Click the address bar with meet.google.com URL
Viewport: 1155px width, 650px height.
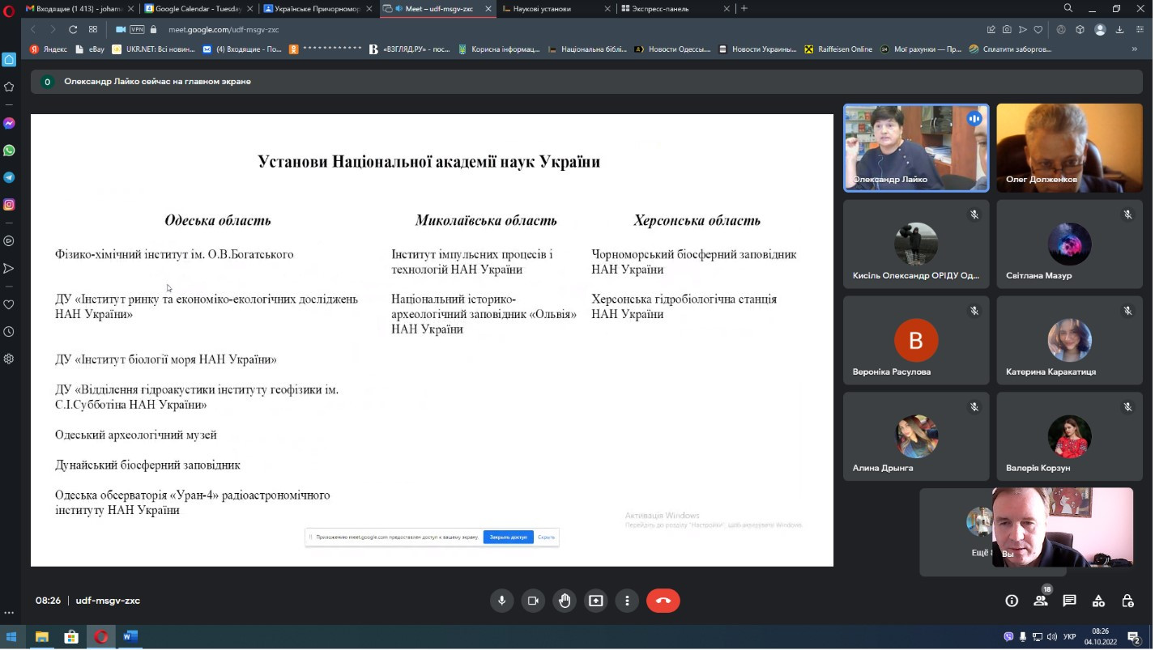point(224,30)
